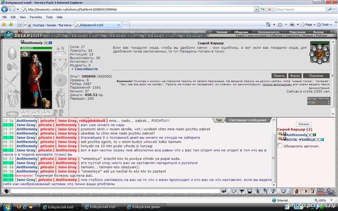Click the browser Refresh button

pos(263,9)
